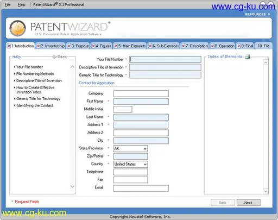Click the Next button
This screenshot has height=220, width=278.
[x=248, y=203]
